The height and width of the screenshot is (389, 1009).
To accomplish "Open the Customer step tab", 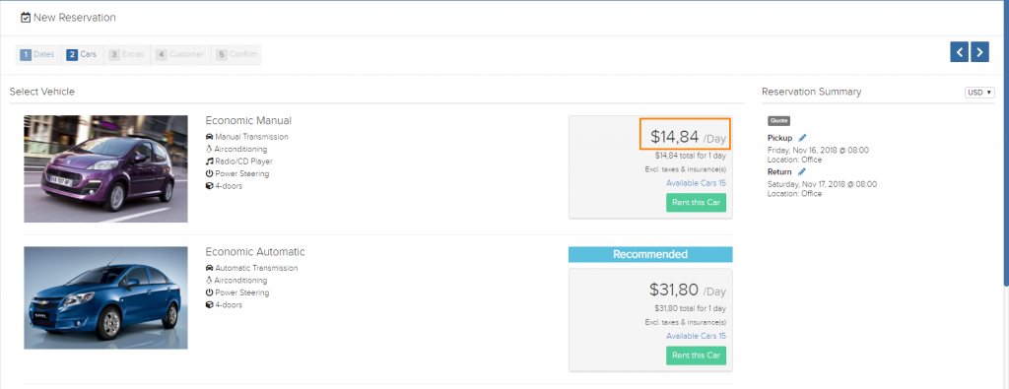I will click(x=180, y=54).
